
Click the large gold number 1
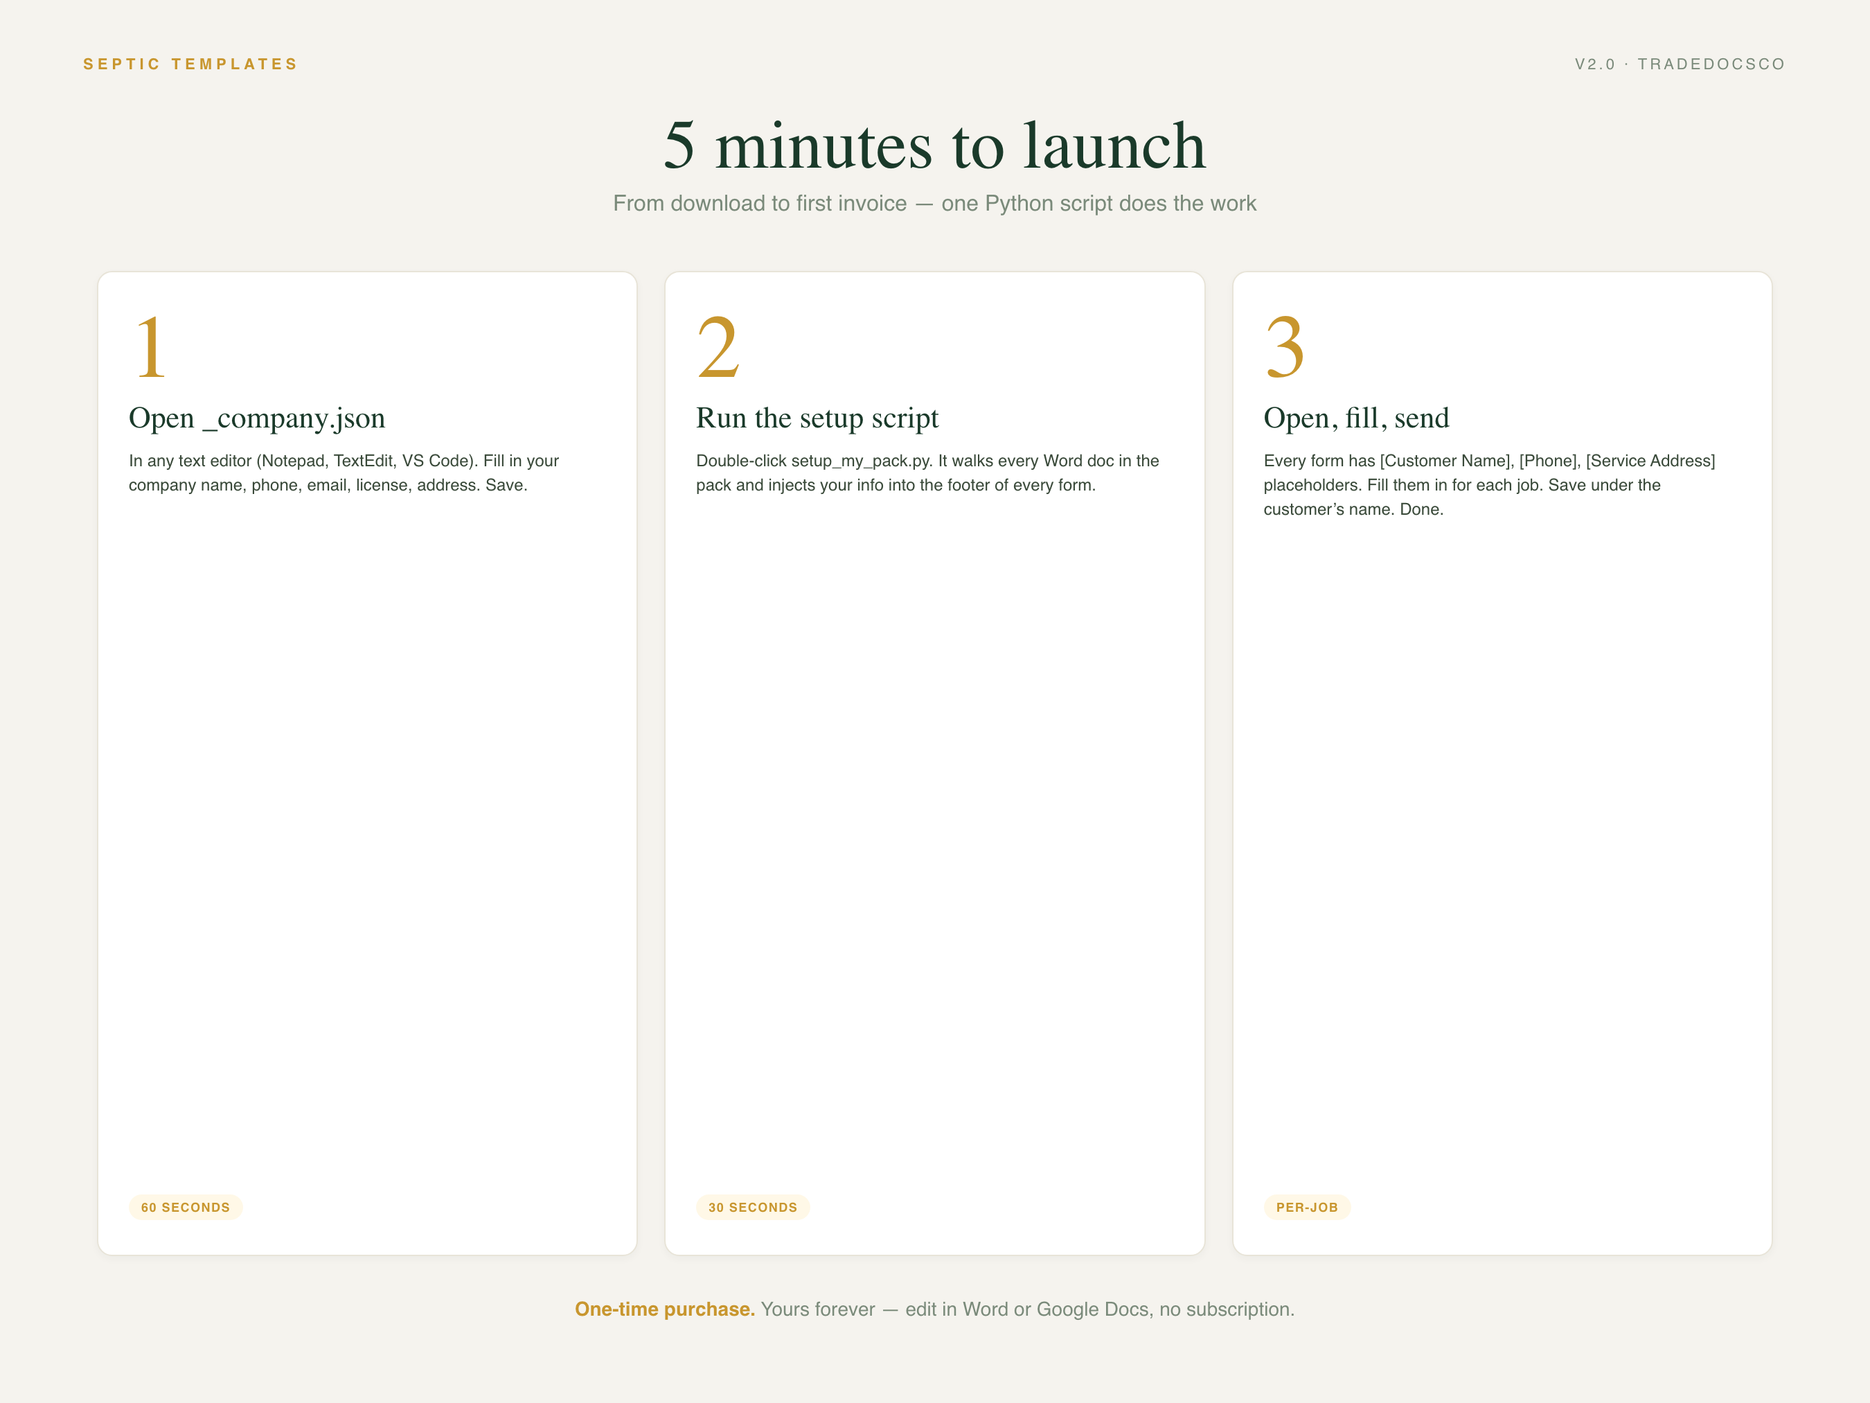click(x=151, y=346)
